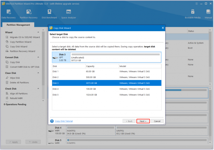The width and height of the screenshot is (214, 150).
Task: Select Wipe Disk in sidebar
Action: click(15, 78)
